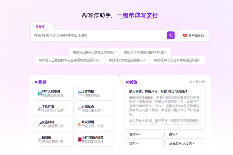Click the red WPS logo icon
This screenshot has height=155, width=233.
(185, 36)
